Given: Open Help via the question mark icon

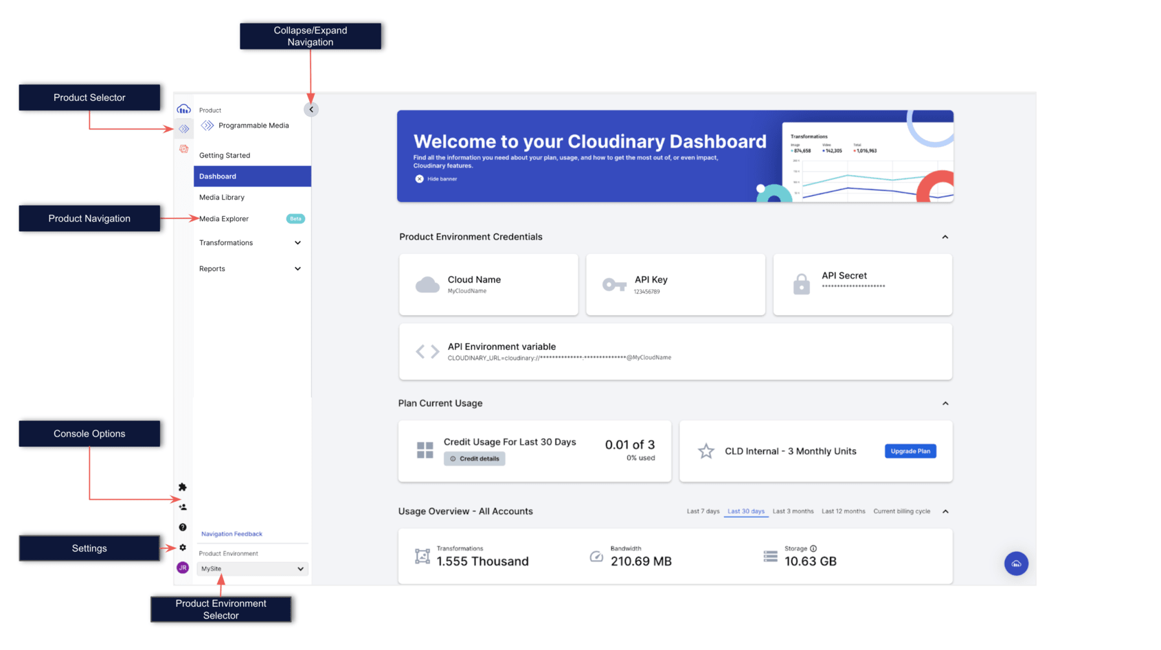Looking at the screenshot, I should (x=183, y=526).
